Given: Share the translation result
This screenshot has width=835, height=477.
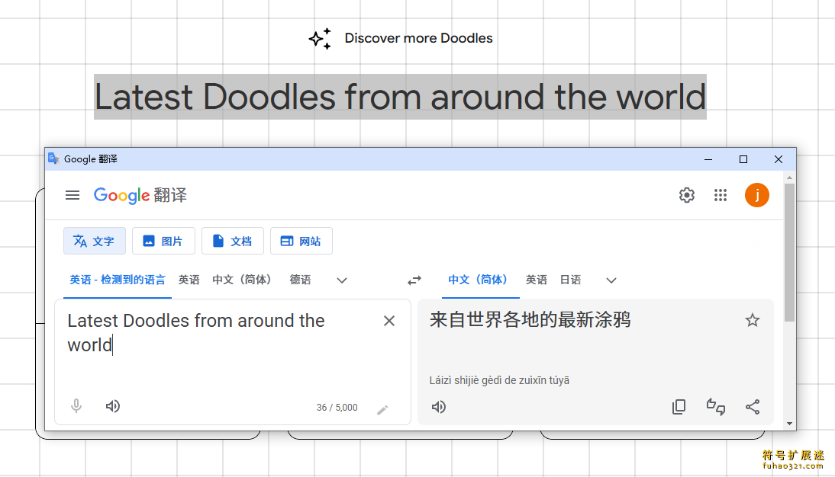Looking at the screenshot, I should 753,407.
